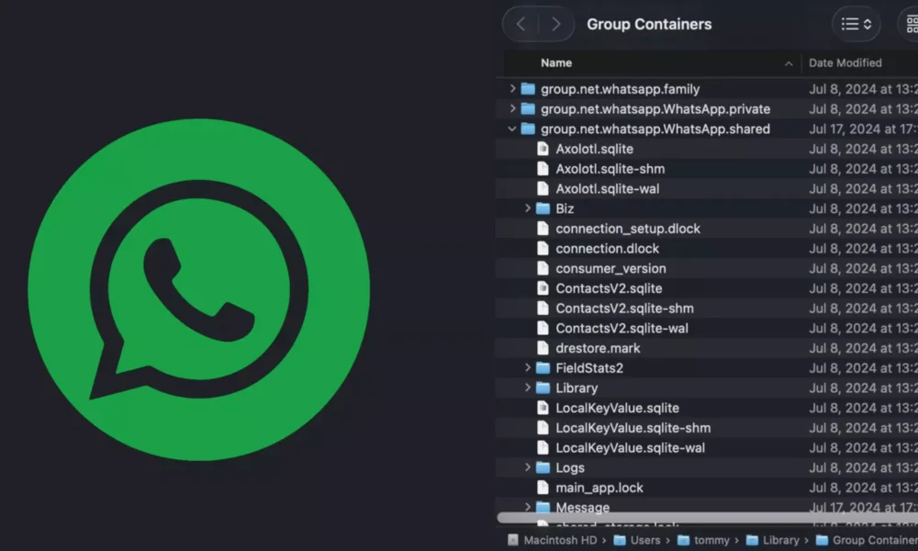Select the group.net.whatsapp.family folder icon
Image resolution: width=918 pixels, height=551 pixels.
click(x=528, y=88)
